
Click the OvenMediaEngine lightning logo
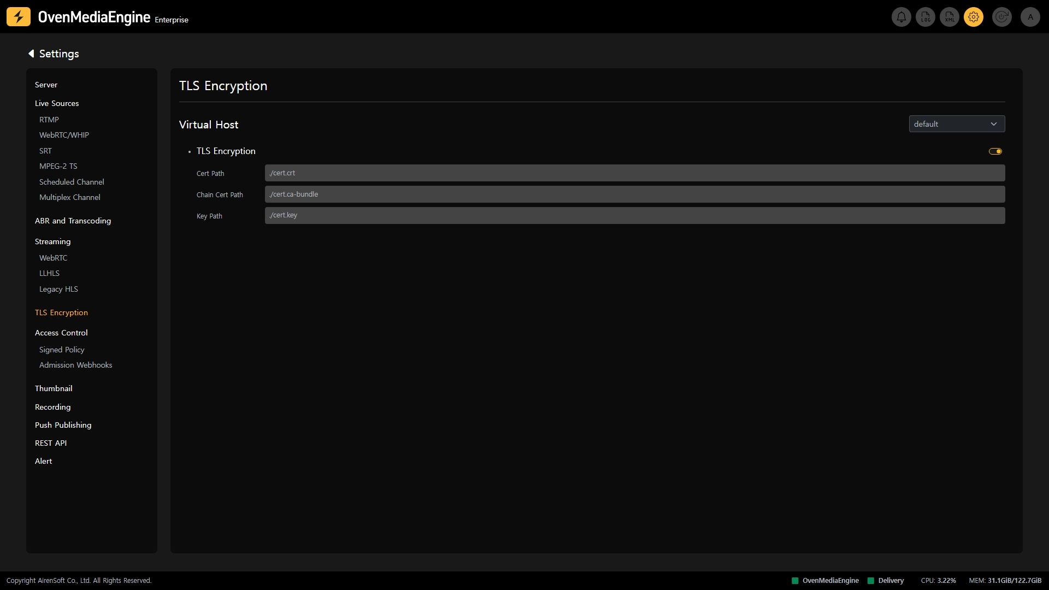click(x=19, y=17)
